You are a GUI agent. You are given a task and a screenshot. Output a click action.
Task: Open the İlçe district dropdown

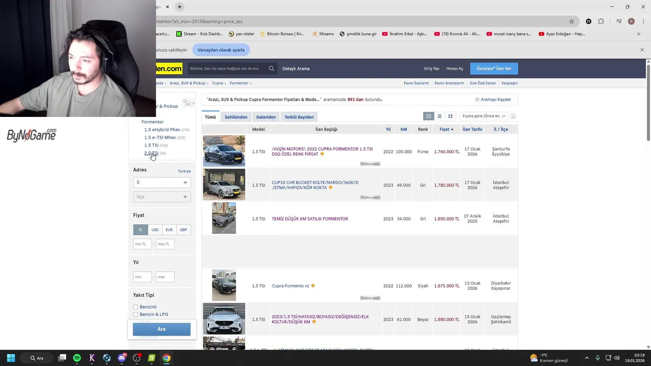(x=162, y=197)
